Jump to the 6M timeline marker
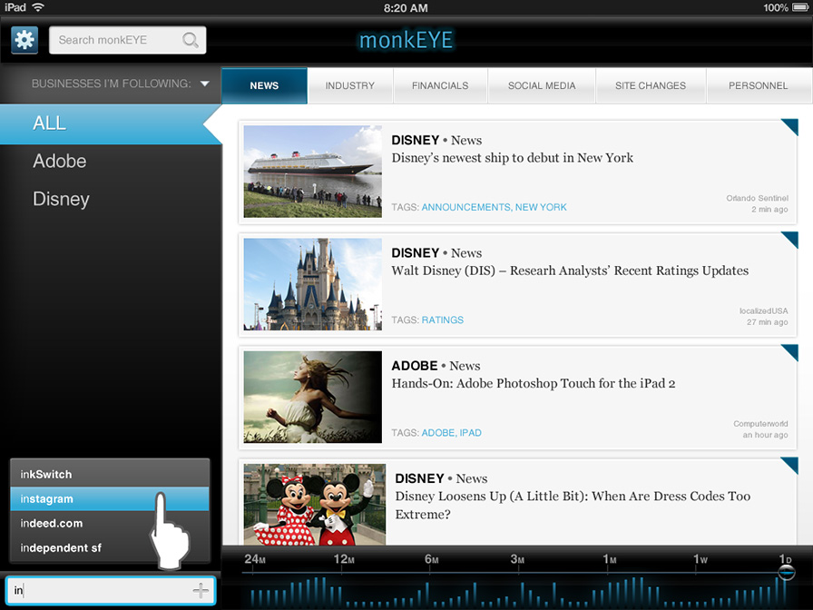Image resolution: width=813 pixels, height=610 pixels. tap(431, 559)
